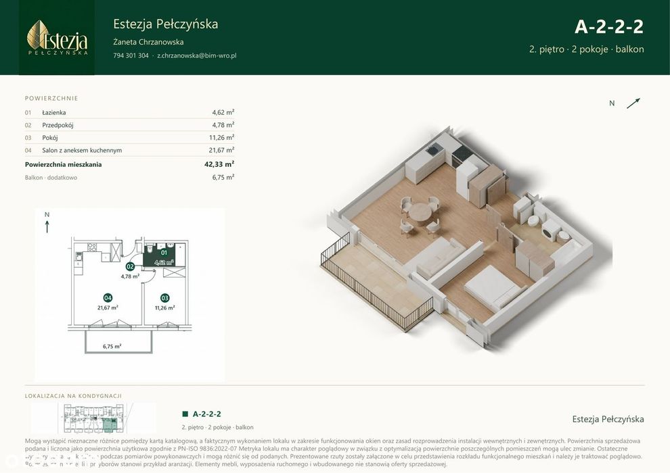
Task: Select the "Salon z aneksem kuchennym" row label
Action: (82, 150)
